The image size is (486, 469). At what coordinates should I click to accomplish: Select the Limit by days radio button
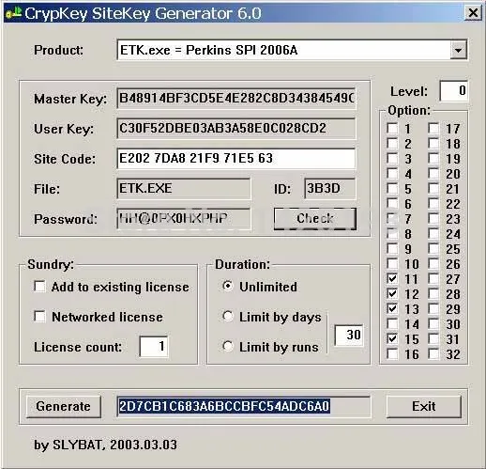(x=228, y=316)
